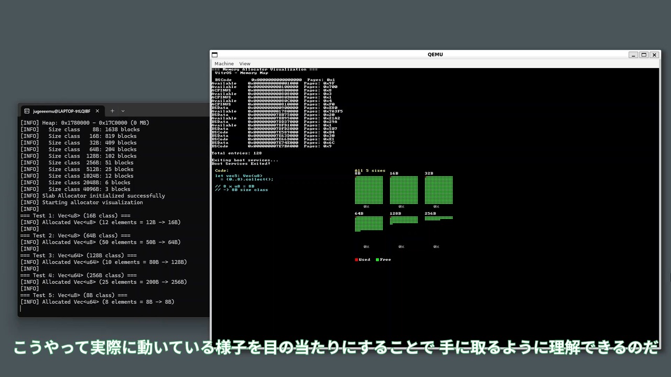Click the '32B: 409 blocks' terminal line
Viewport: 671px width, 377px height.
coord(79,143)
